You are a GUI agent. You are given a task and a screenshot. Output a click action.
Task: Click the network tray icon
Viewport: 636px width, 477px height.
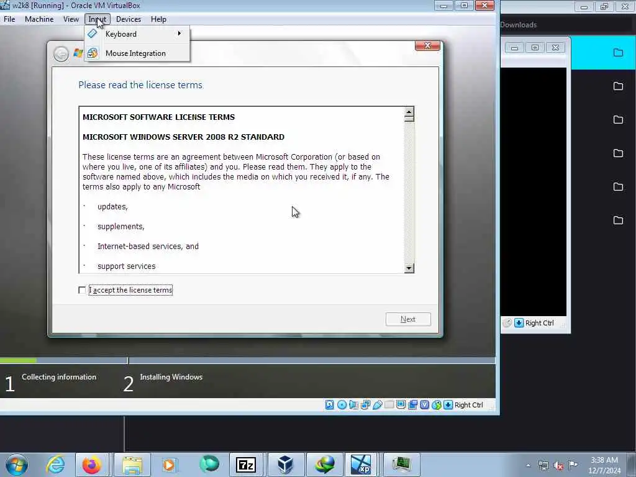click(x=543, y=465)
